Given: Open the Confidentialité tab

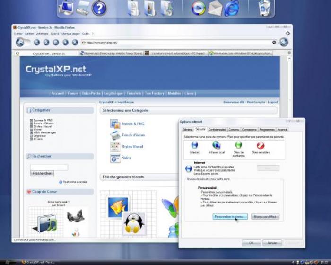Looking at the screenshot, I should tap(217, 130).
